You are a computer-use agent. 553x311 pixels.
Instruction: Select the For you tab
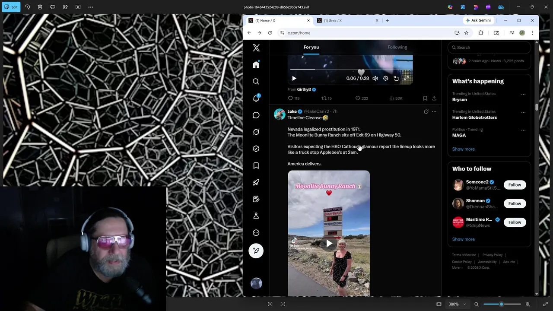pos(311,47)
